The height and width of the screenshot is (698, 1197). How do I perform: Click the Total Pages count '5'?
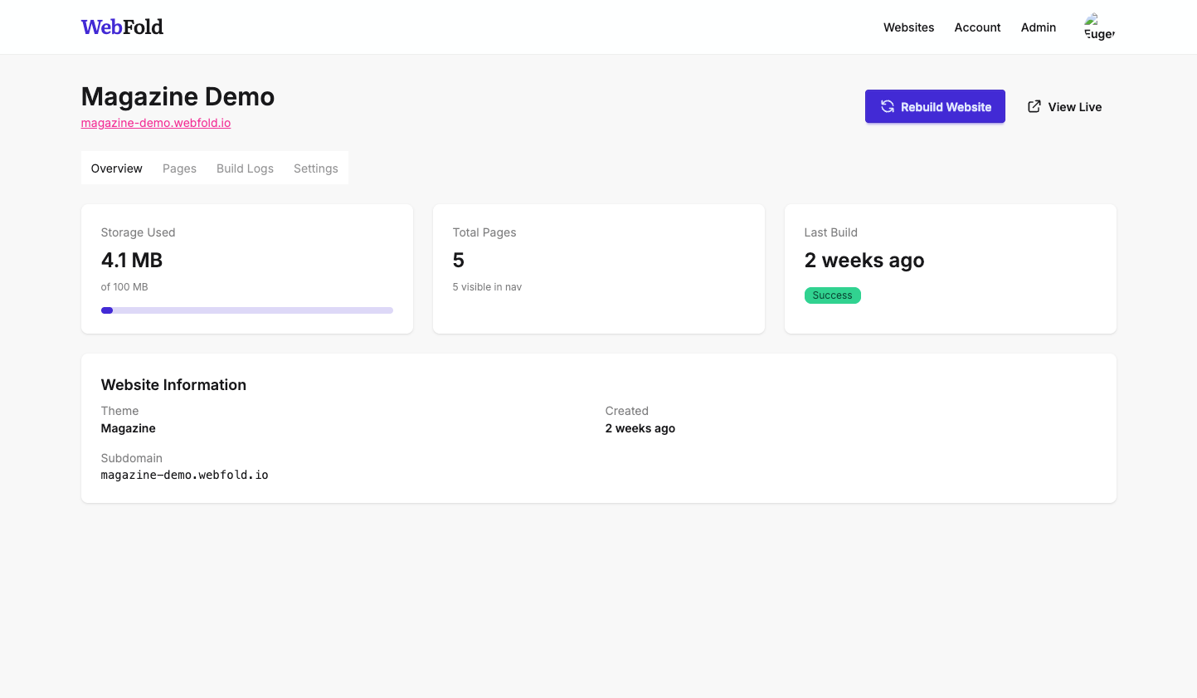pos(458,260)
